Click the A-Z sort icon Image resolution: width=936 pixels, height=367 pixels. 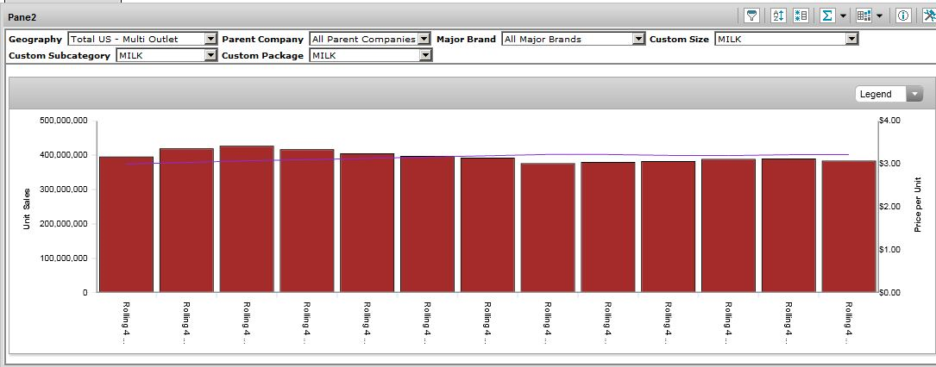pyautogui.click(x=778, y=16)
